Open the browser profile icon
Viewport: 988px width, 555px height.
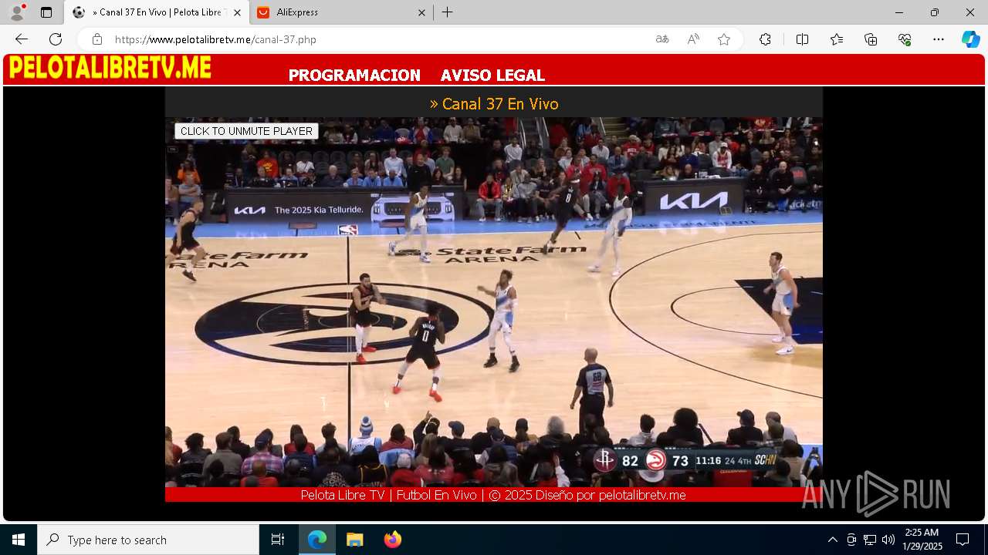(x=17, y=12)
